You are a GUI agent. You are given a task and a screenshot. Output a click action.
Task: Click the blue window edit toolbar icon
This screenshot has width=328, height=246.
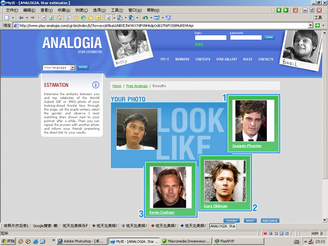pos(157,18)
